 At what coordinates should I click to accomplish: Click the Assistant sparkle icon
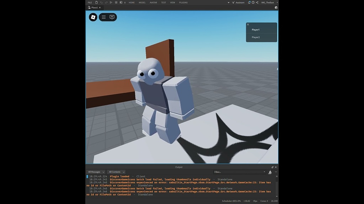233,2
